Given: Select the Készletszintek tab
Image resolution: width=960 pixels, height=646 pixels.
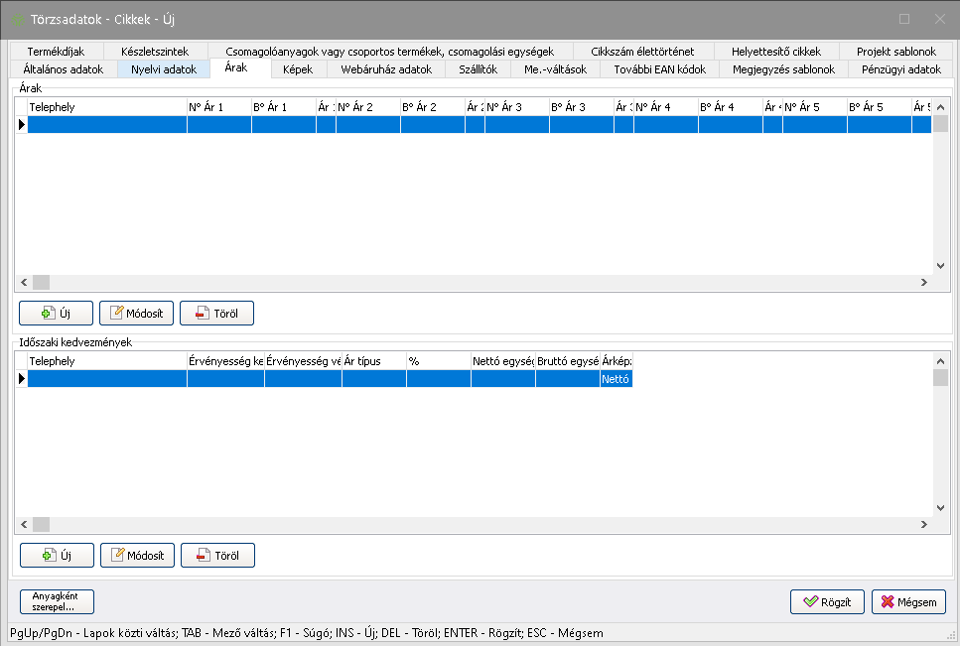Looking at the screenshot, I should 154,52.
